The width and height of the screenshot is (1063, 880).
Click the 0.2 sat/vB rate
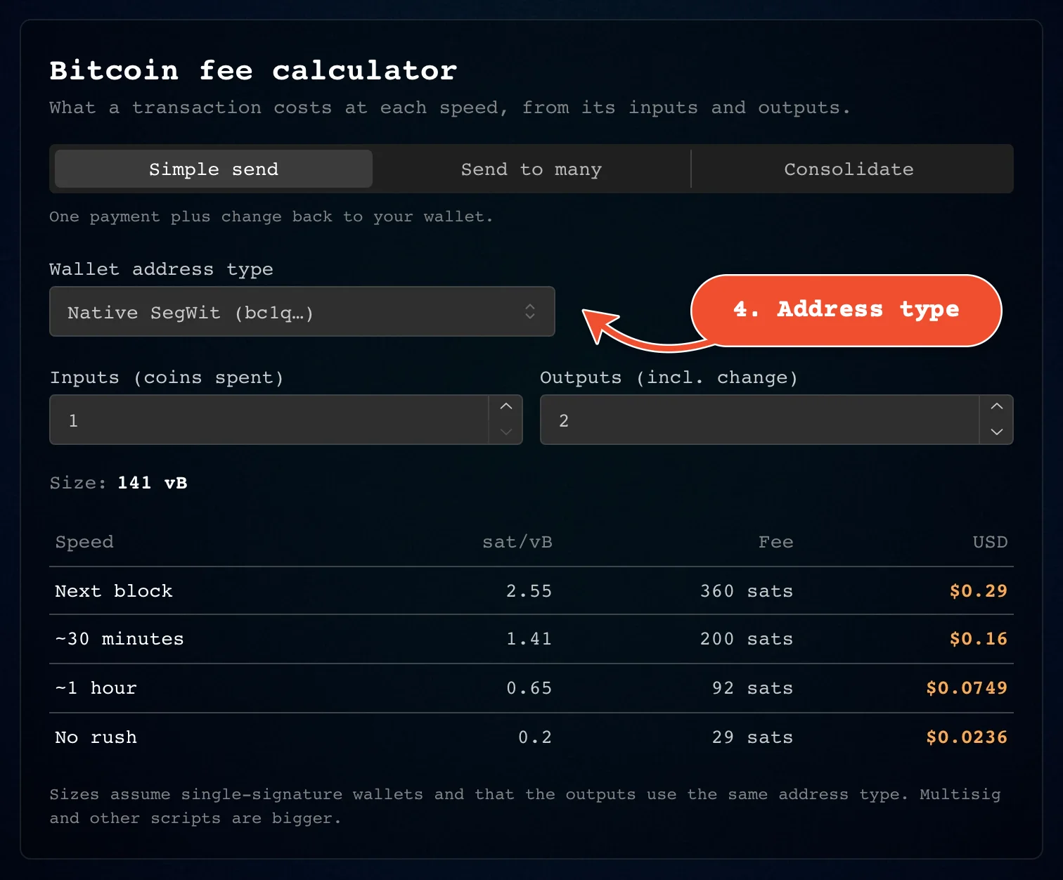[535, 737]
